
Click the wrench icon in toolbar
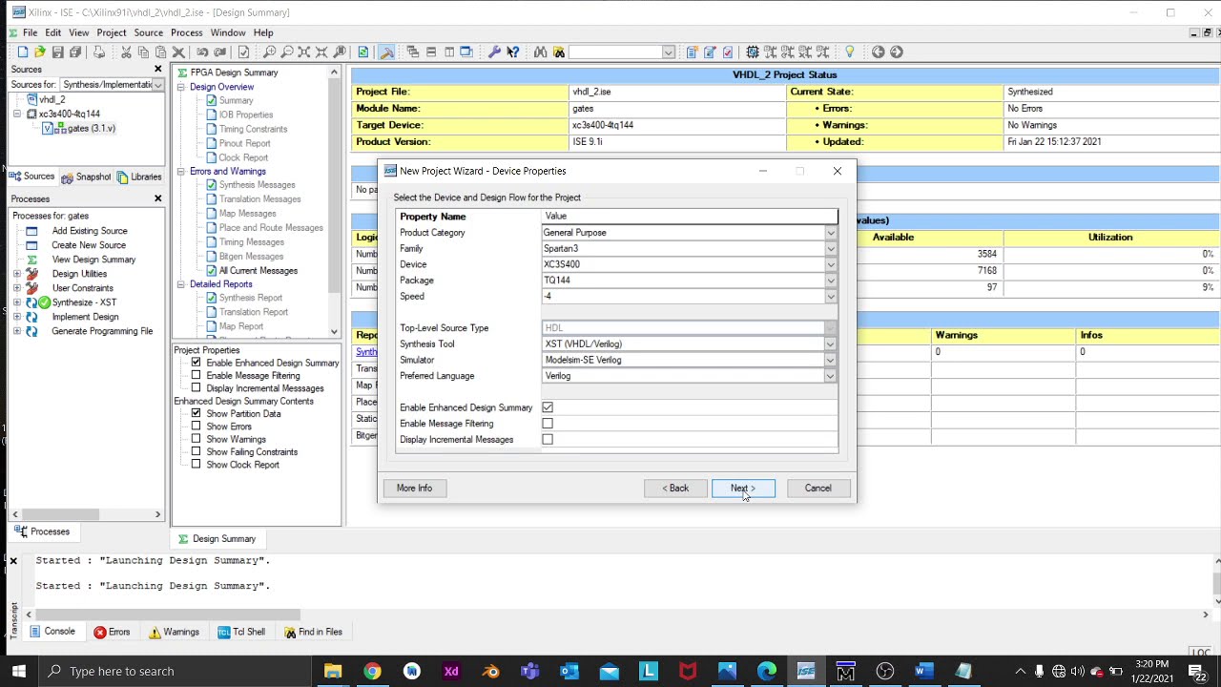coord(494,52)
